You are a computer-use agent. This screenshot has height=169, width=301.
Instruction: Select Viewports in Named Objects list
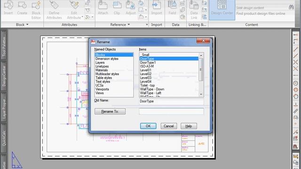coord(114,89)
